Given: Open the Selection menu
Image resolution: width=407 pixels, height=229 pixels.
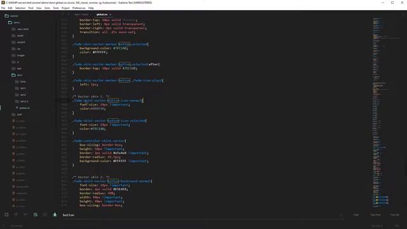Looking at the screenshot, I should pos(20,8).
